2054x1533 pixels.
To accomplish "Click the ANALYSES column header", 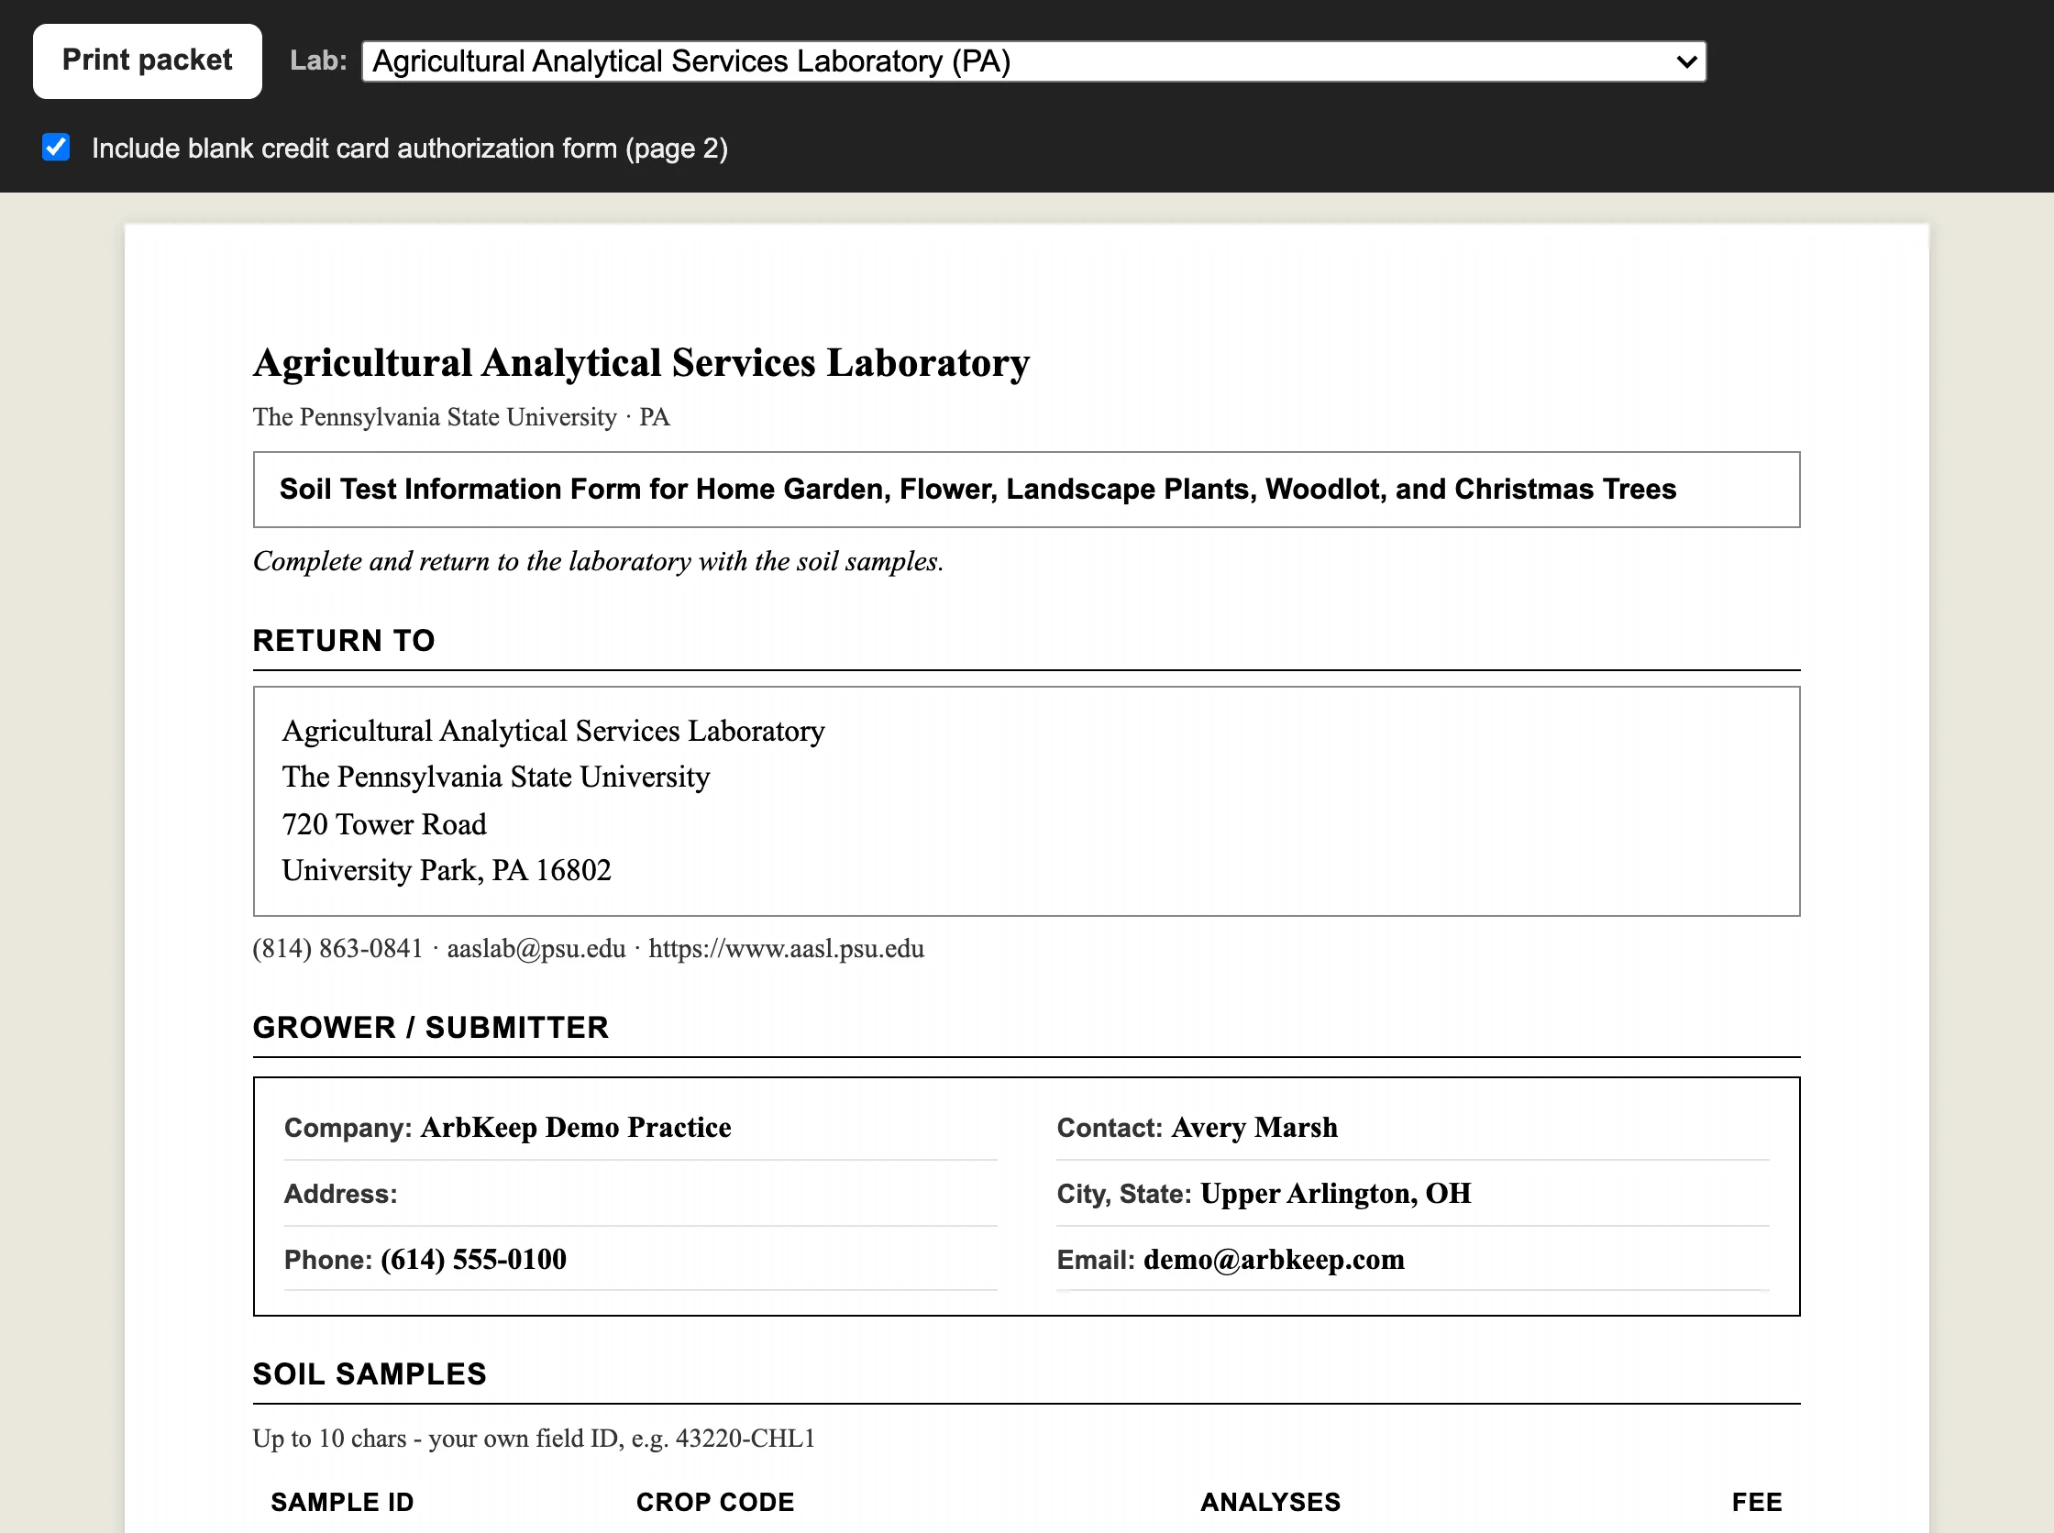I will pos(1271,1503).
